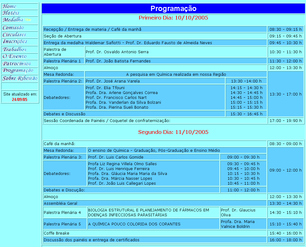
Task: Select Prof. Dr. Osvaldo Antonio Serra
Action: coord(117,52)
